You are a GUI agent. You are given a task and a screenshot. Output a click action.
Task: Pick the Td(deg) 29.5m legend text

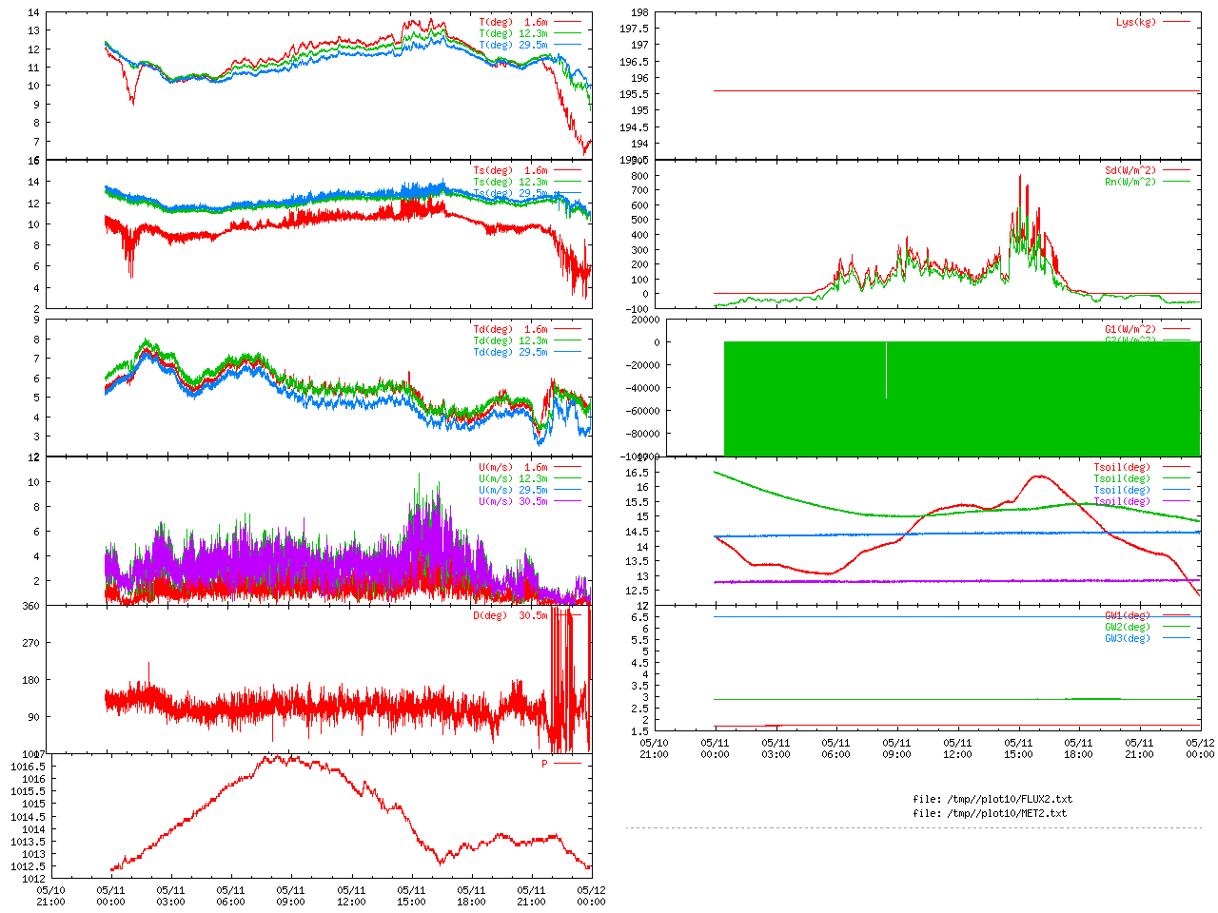pos(510,352)
